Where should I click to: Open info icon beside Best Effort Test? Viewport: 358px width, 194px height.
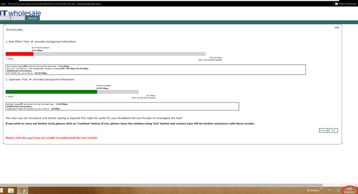[x=32, y=42]
